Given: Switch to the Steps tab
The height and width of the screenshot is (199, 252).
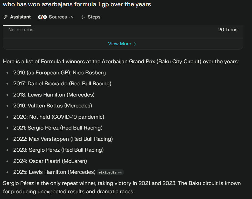Looking at the screenshot, I should [91, 17].
